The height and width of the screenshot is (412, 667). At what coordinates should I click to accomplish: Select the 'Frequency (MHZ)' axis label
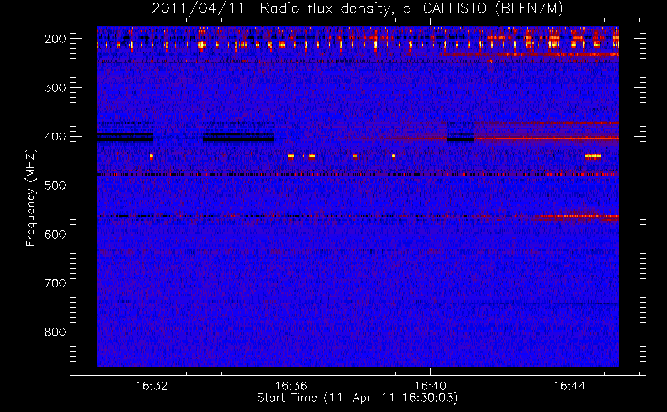click(31, 197)
